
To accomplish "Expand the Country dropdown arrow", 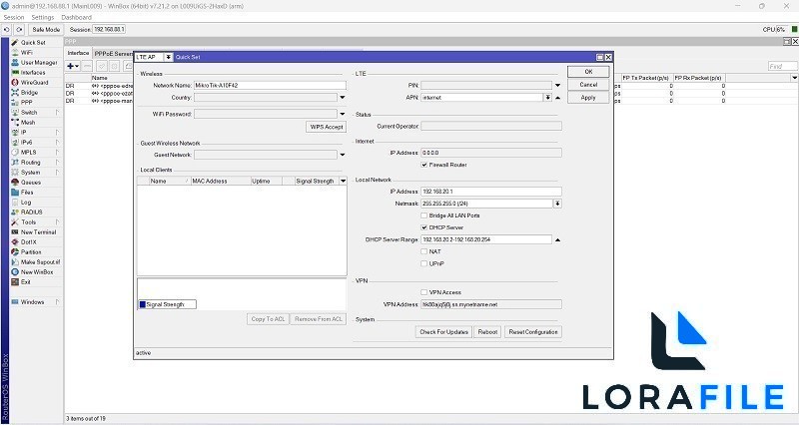I will (x=343, y=97).
